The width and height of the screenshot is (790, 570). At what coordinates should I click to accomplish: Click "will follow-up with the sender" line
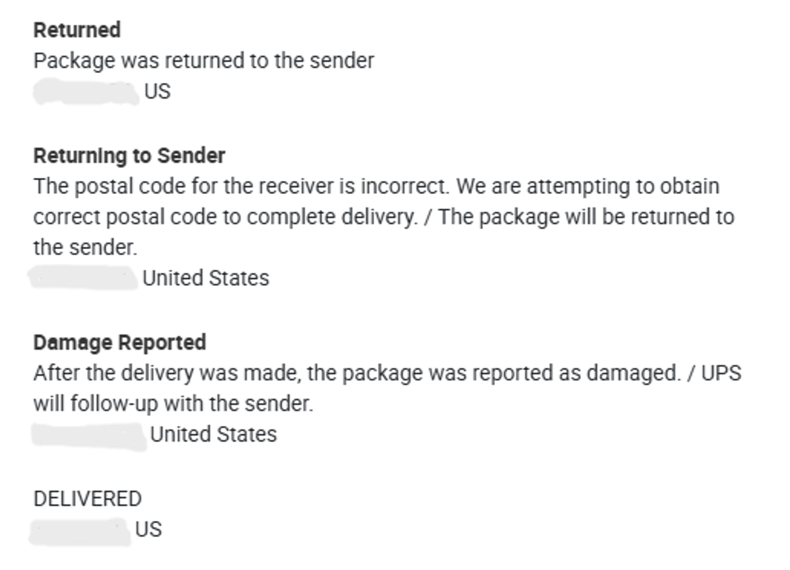pos(173,404)
